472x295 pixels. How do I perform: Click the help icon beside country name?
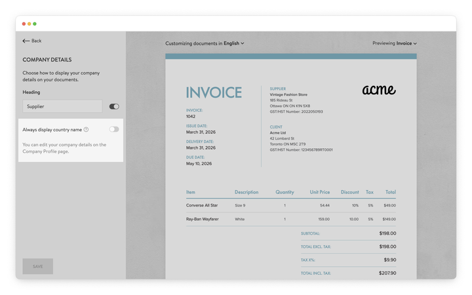tap(86, 130)
